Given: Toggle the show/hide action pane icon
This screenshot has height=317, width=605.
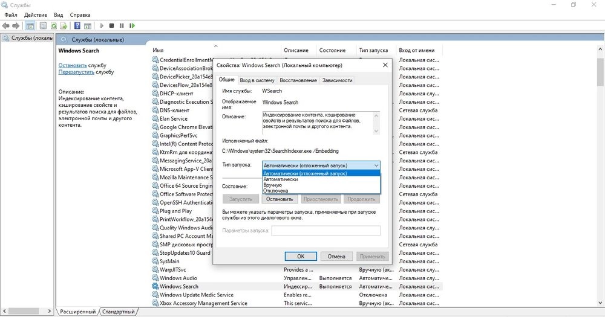Looking at the screenshot, I should [x=88, y=26].
